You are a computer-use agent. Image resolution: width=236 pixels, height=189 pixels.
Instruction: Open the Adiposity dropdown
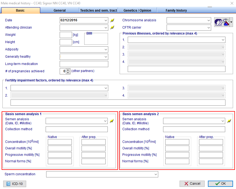(x=106, y=50)
